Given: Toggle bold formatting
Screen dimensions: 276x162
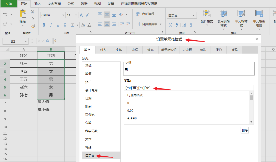Looking at the screenshot, I should [x=44, y=25].
